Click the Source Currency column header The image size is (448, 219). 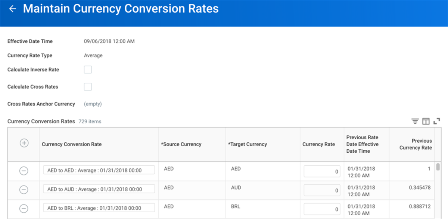point(181,145)
